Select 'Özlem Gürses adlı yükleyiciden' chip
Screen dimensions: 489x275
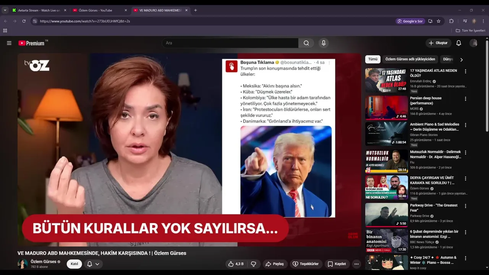[410, 59]
